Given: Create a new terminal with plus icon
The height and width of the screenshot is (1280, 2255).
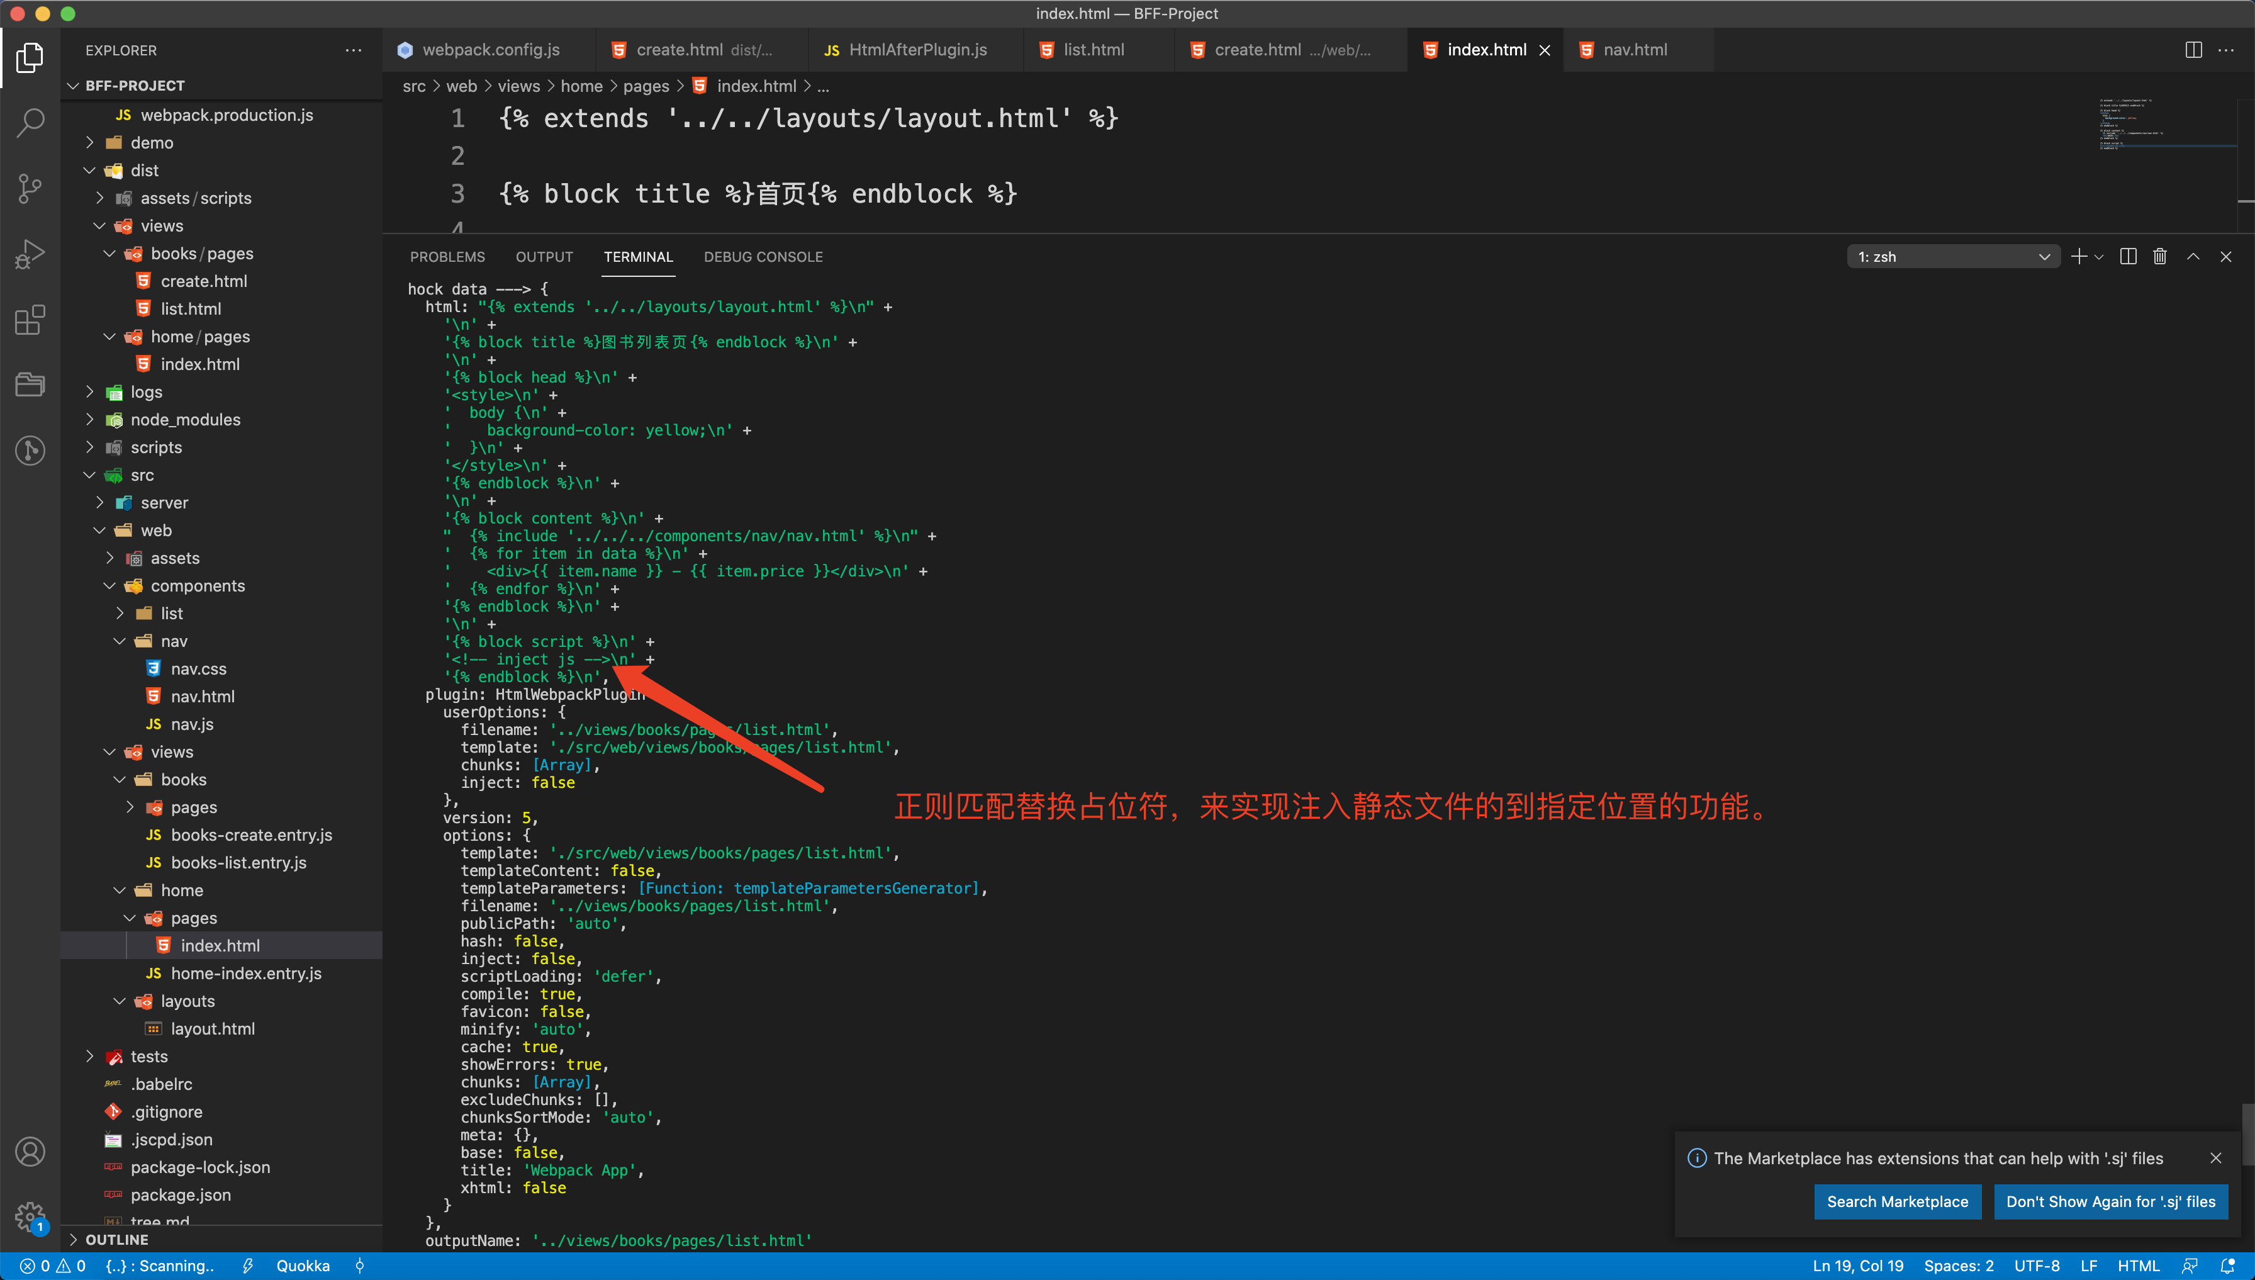Looking at the screenshot, I should click(x=2078, y=257).
